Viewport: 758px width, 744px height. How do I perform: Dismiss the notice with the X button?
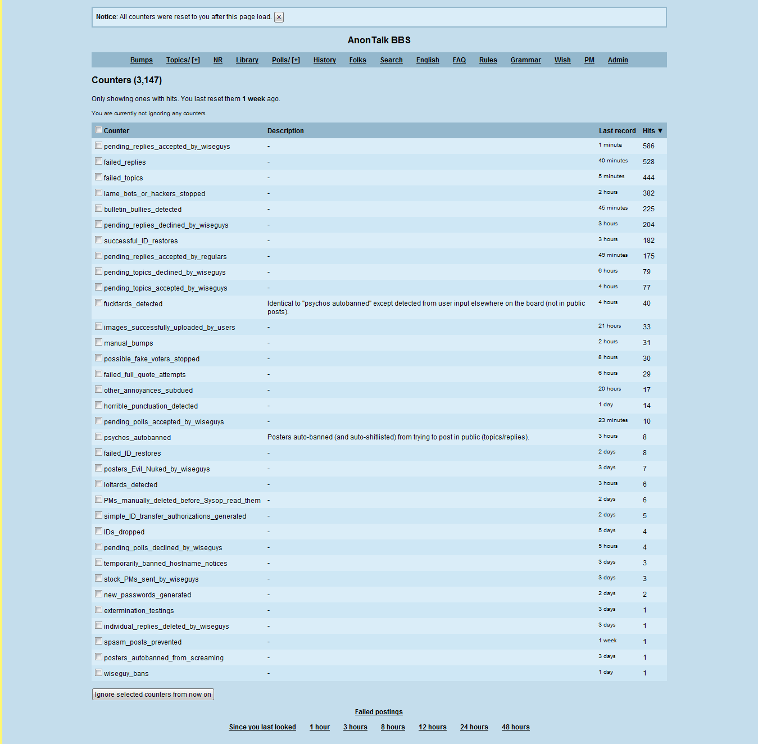pos(279,17)
